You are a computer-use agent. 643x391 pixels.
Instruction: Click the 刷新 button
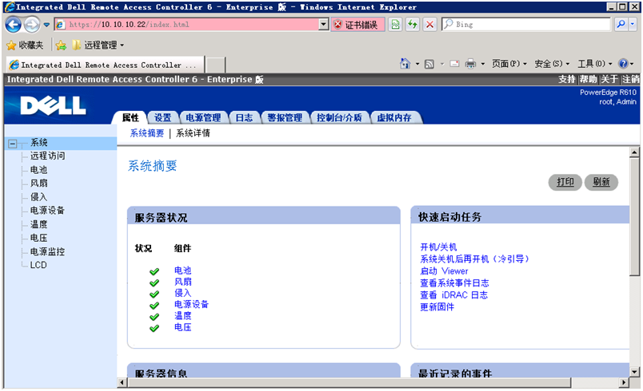(601, 182)
